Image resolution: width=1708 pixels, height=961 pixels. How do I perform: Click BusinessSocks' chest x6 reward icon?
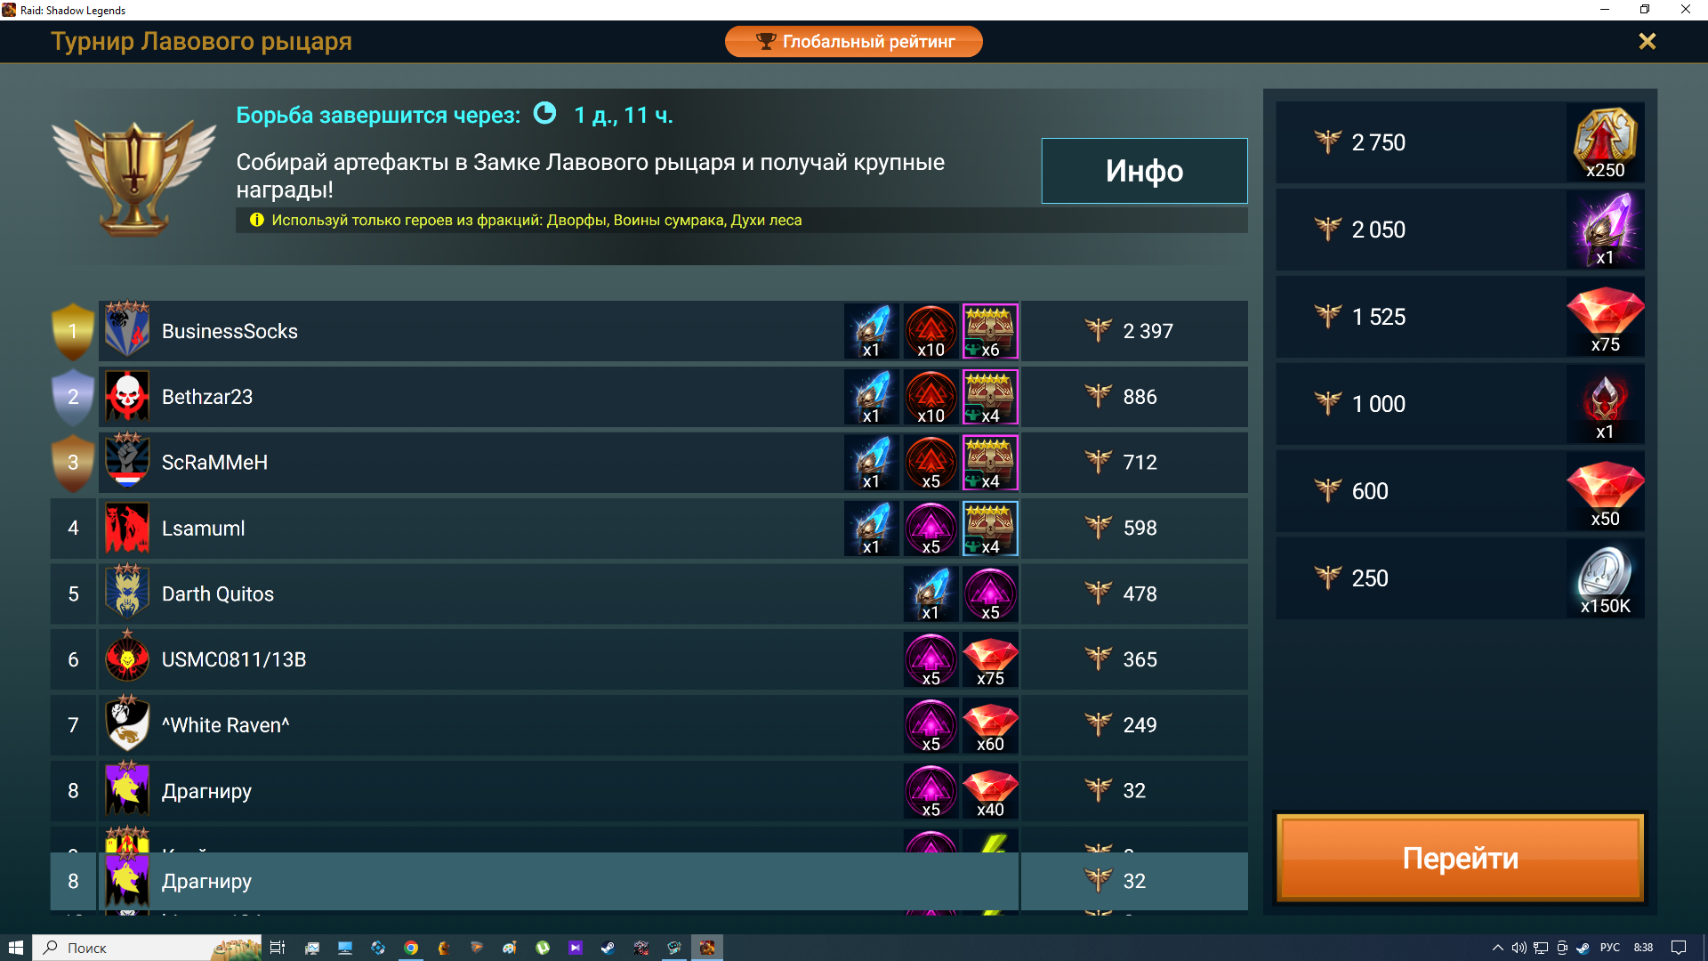990,331
